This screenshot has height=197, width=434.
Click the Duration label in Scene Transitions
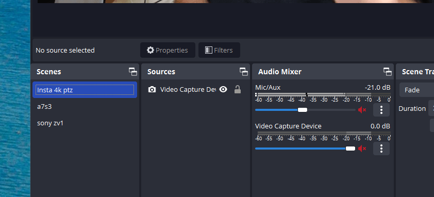(412, 109)
